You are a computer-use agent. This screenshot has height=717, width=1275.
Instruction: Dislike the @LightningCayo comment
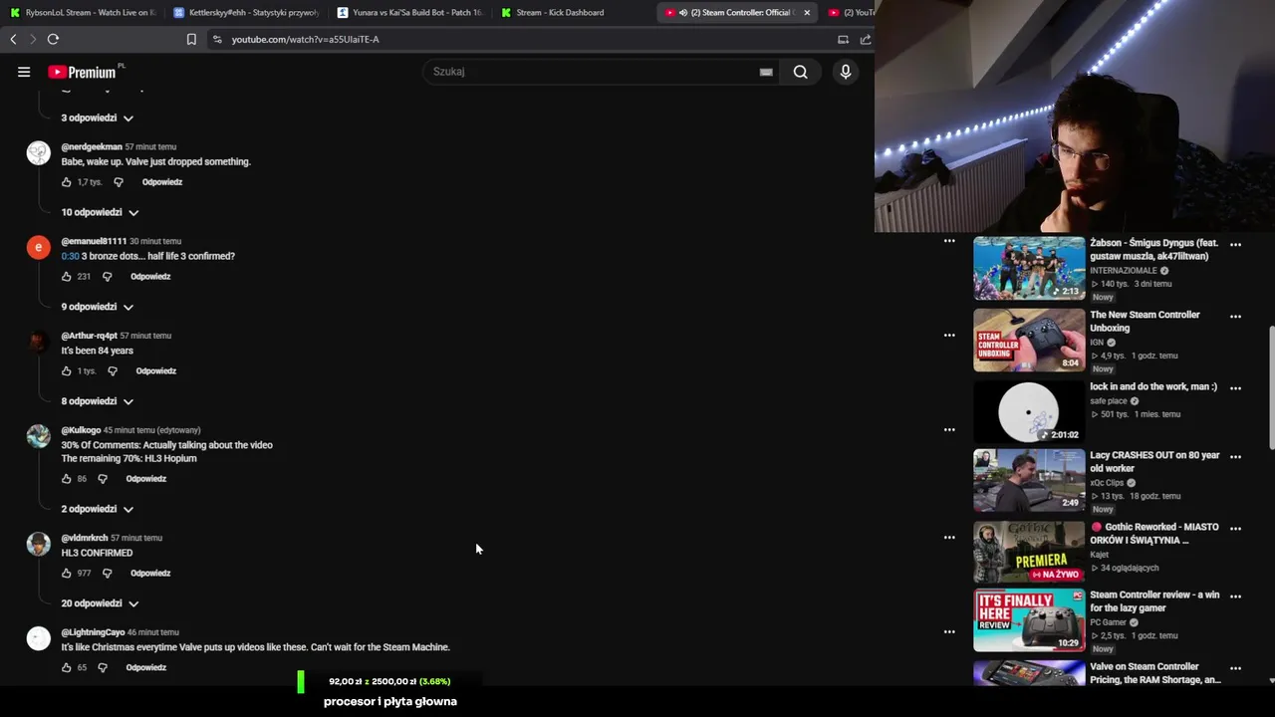pos(102,668)
